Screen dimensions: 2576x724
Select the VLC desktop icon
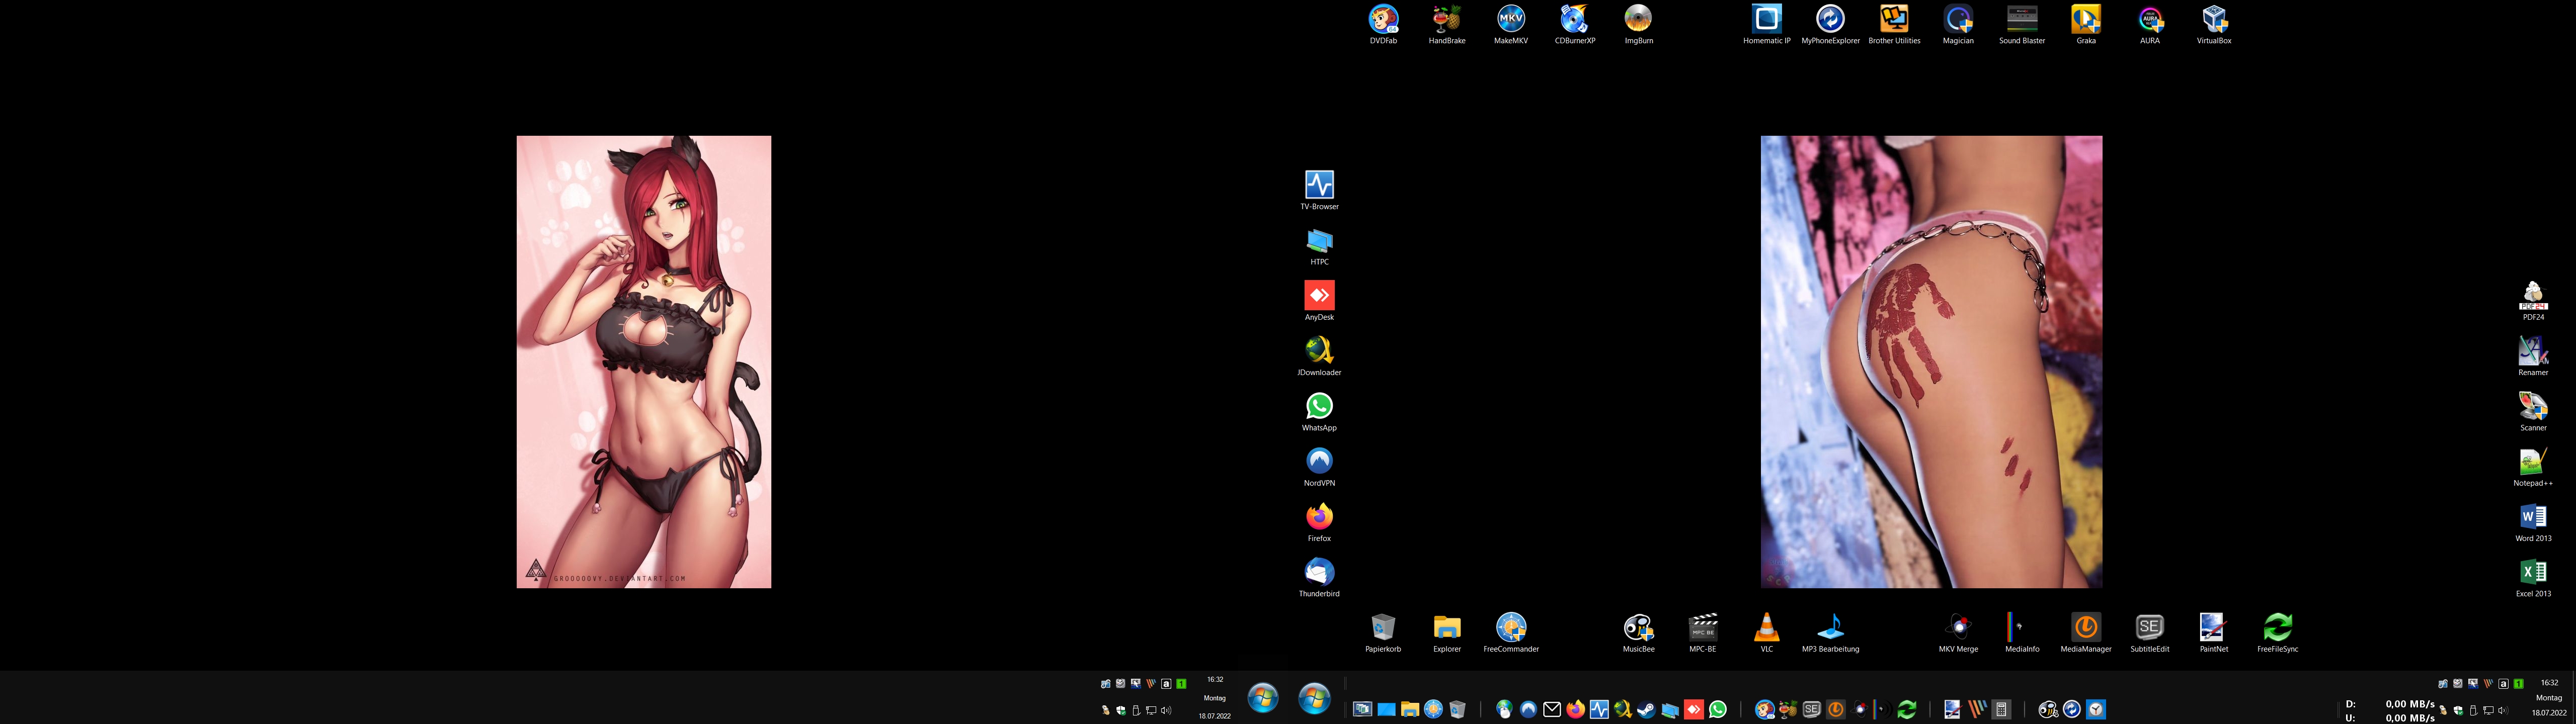pyautogui.click(x=1767, y=633)
